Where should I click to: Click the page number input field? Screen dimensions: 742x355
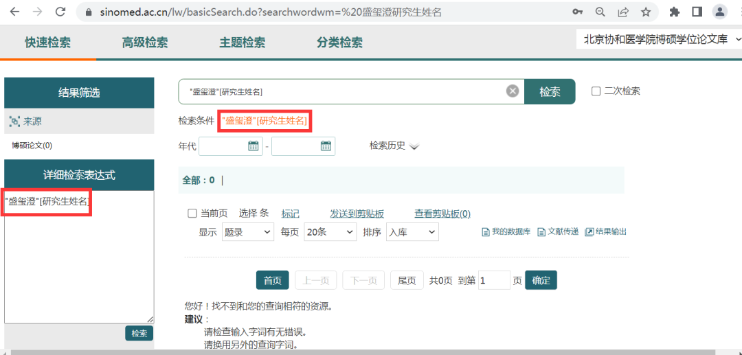[493, 280]
